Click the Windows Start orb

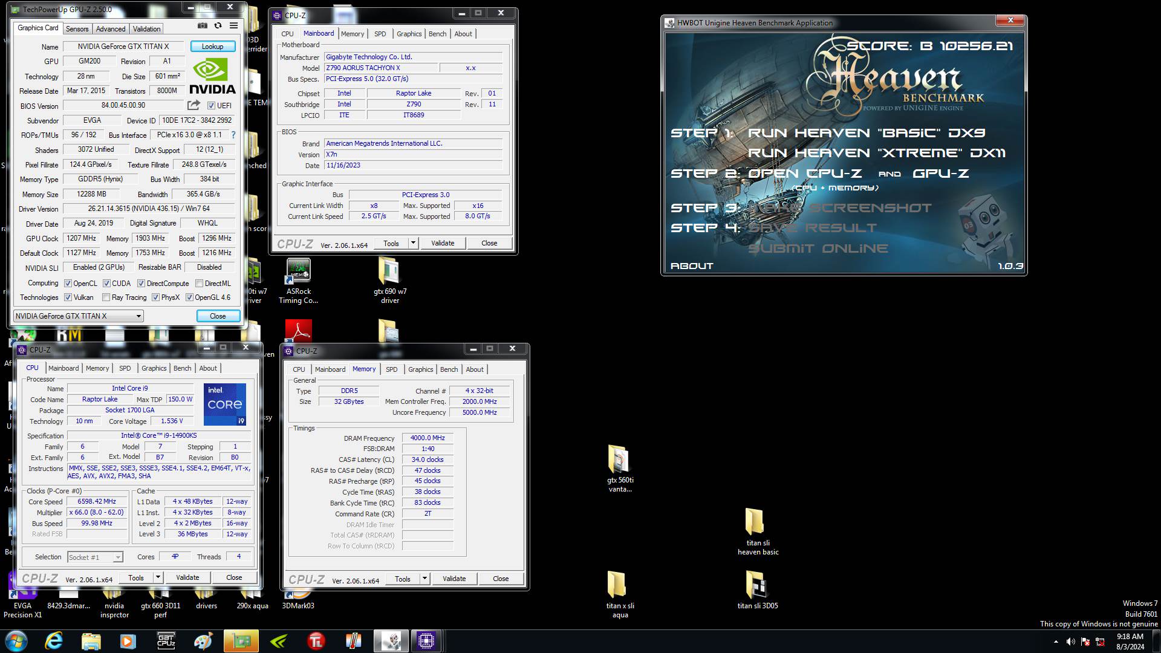[x=16, y=641]
